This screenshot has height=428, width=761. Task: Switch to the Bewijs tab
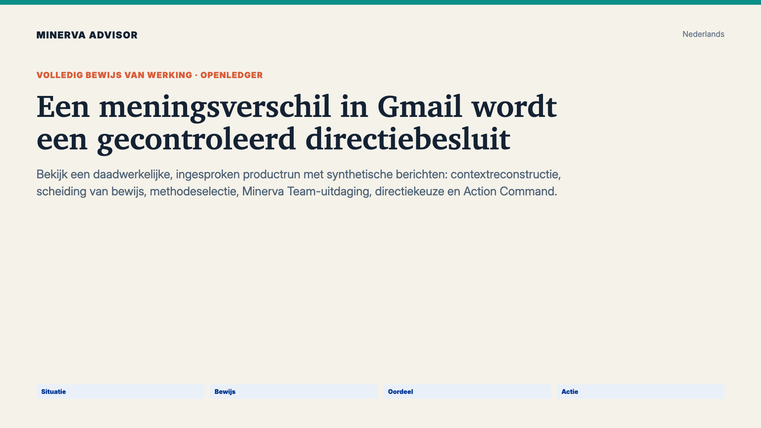point(294,392)
